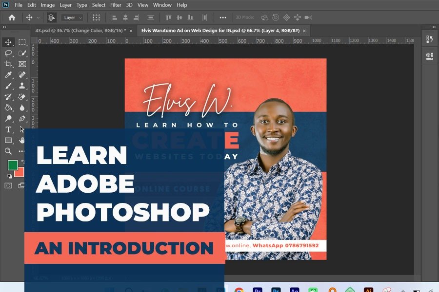Open the Auto-Select Layer dropdown

coord(73,18)
